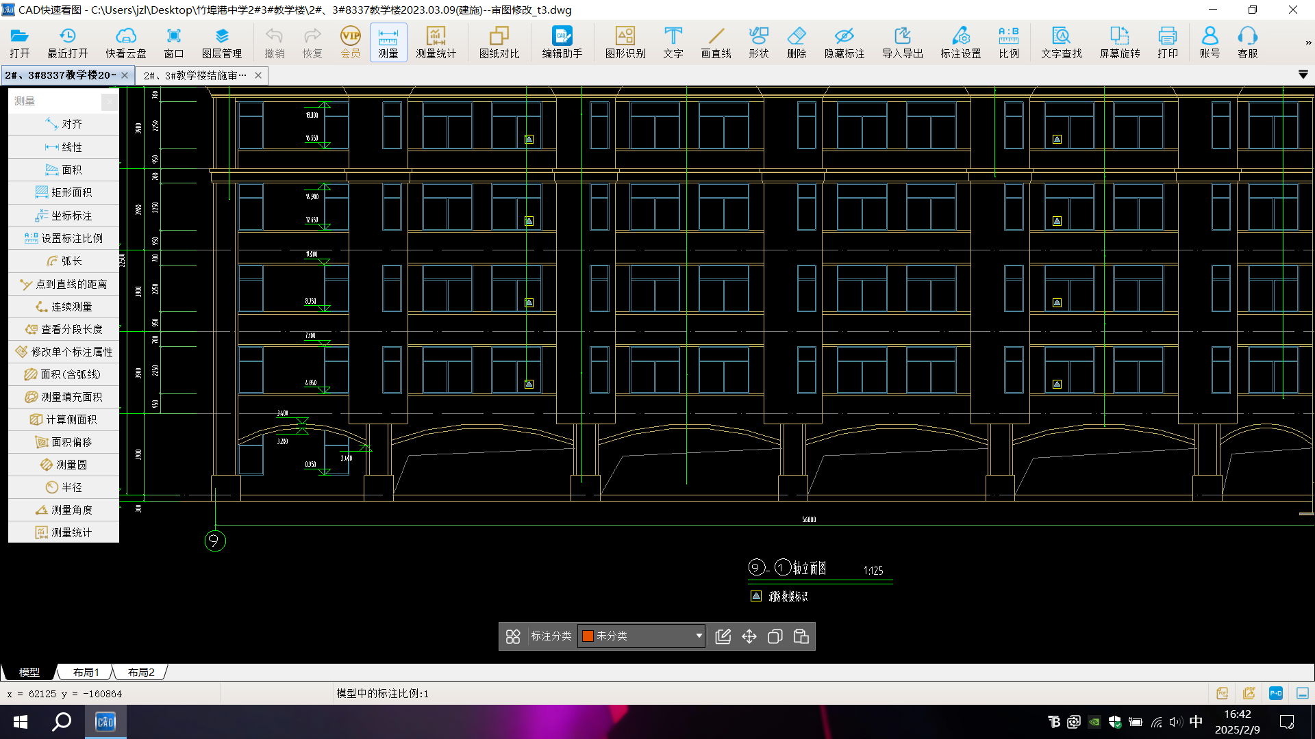Set the 比例 scale

[x=1009, y=42]
